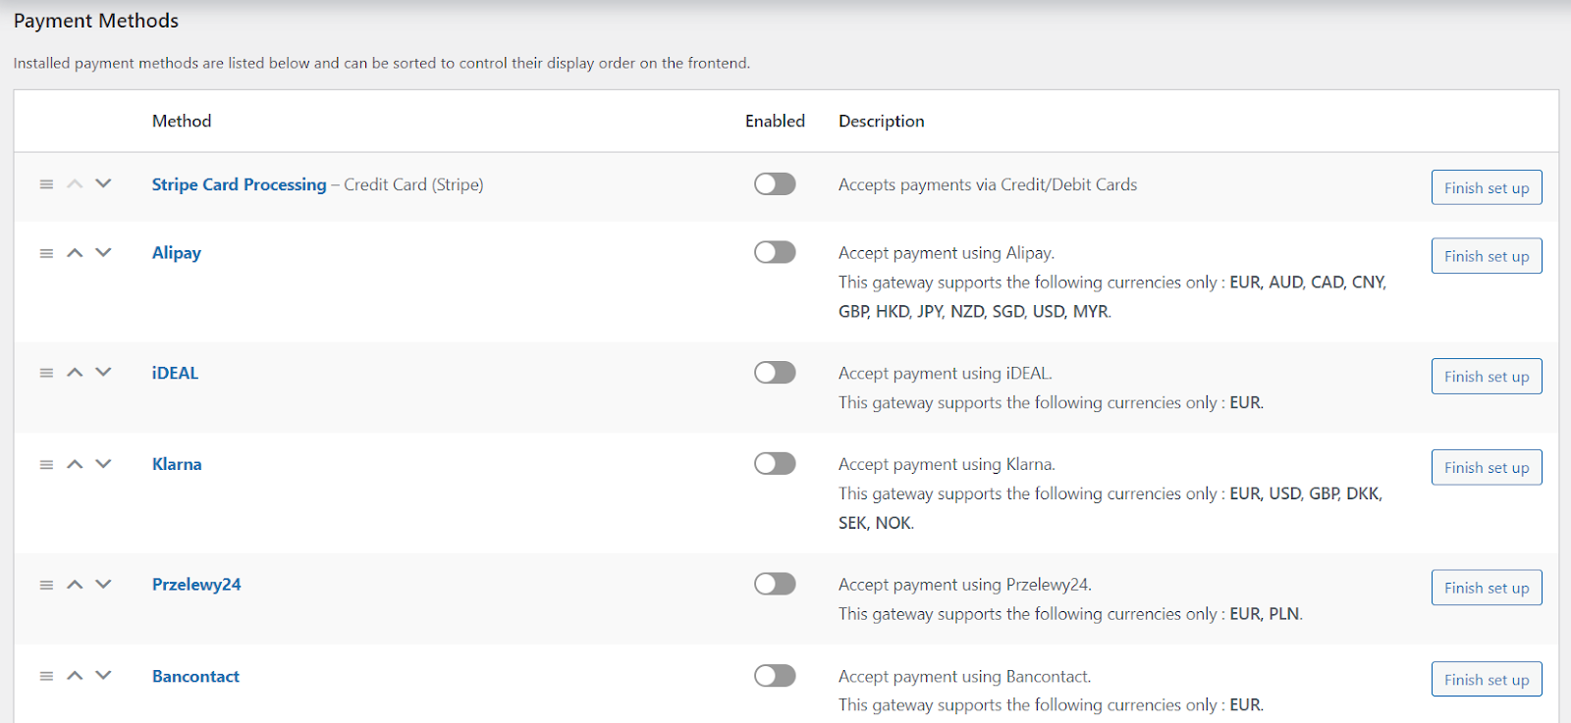1571x723 pixels.
Task: Move Bancontact up in the list
Action: pyautogui.click(x=75, y=676)
